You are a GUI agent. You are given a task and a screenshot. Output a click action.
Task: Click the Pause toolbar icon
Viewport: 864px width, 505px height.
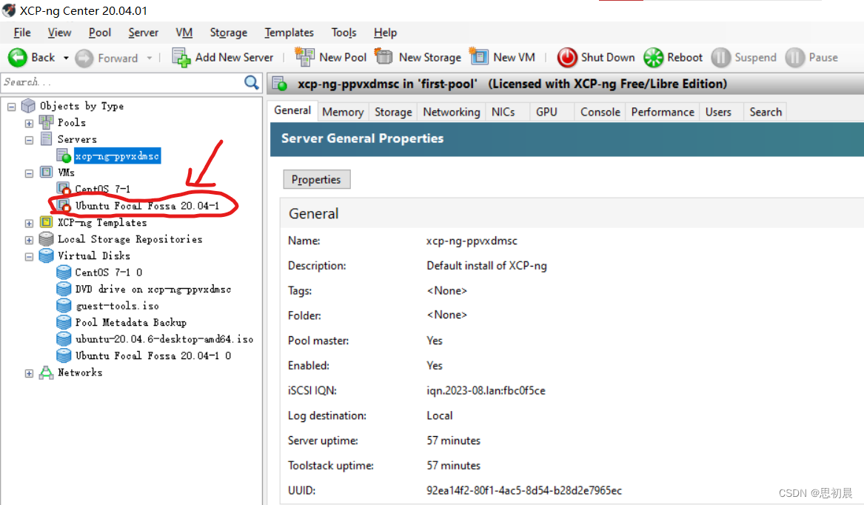click(x=794, y=57)
